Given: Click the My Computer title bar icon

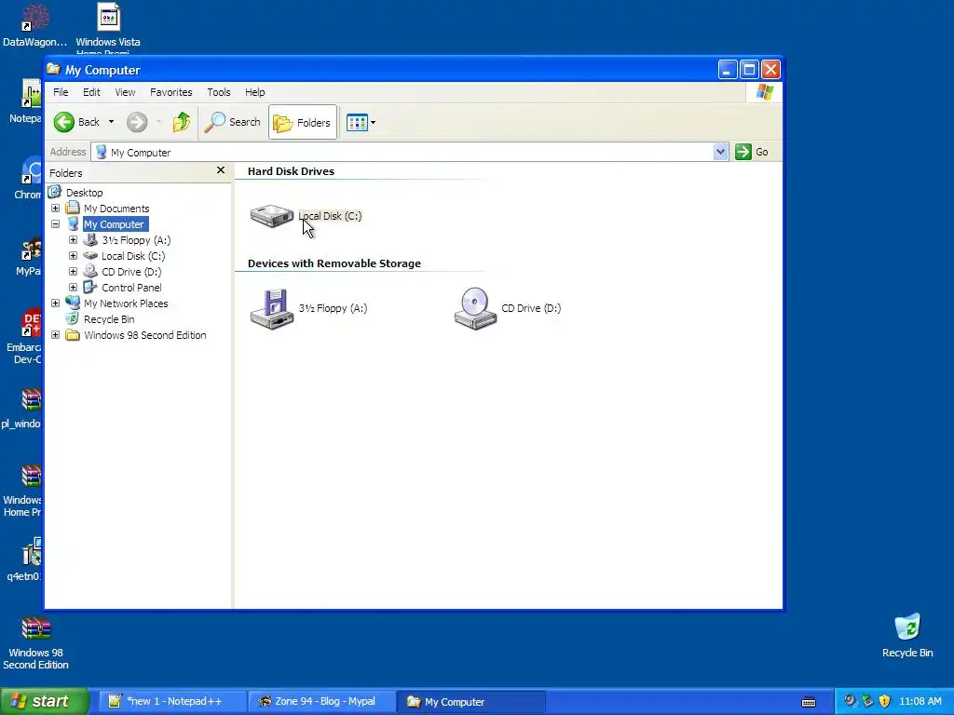Looking at the screenshot, I should click(x=53, y=69).
